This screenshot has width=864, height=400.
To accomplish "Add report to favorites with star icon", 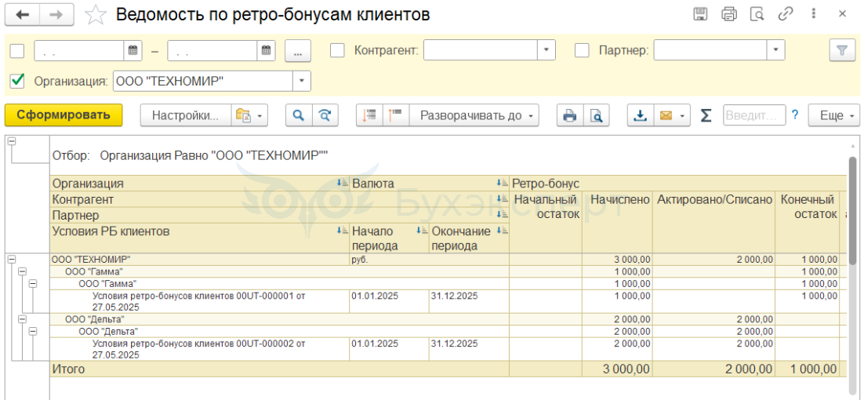I will tap(96, 15).
